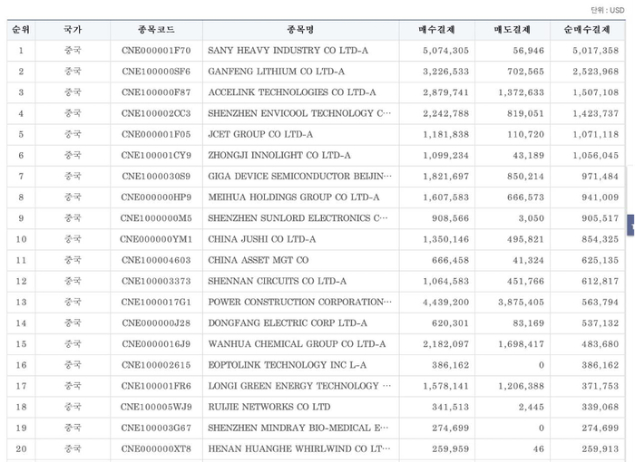Select SHENZHEN SUNLORD ELECTRONICS stock name
Screen dimensions: 635x462
coord(298,218)
